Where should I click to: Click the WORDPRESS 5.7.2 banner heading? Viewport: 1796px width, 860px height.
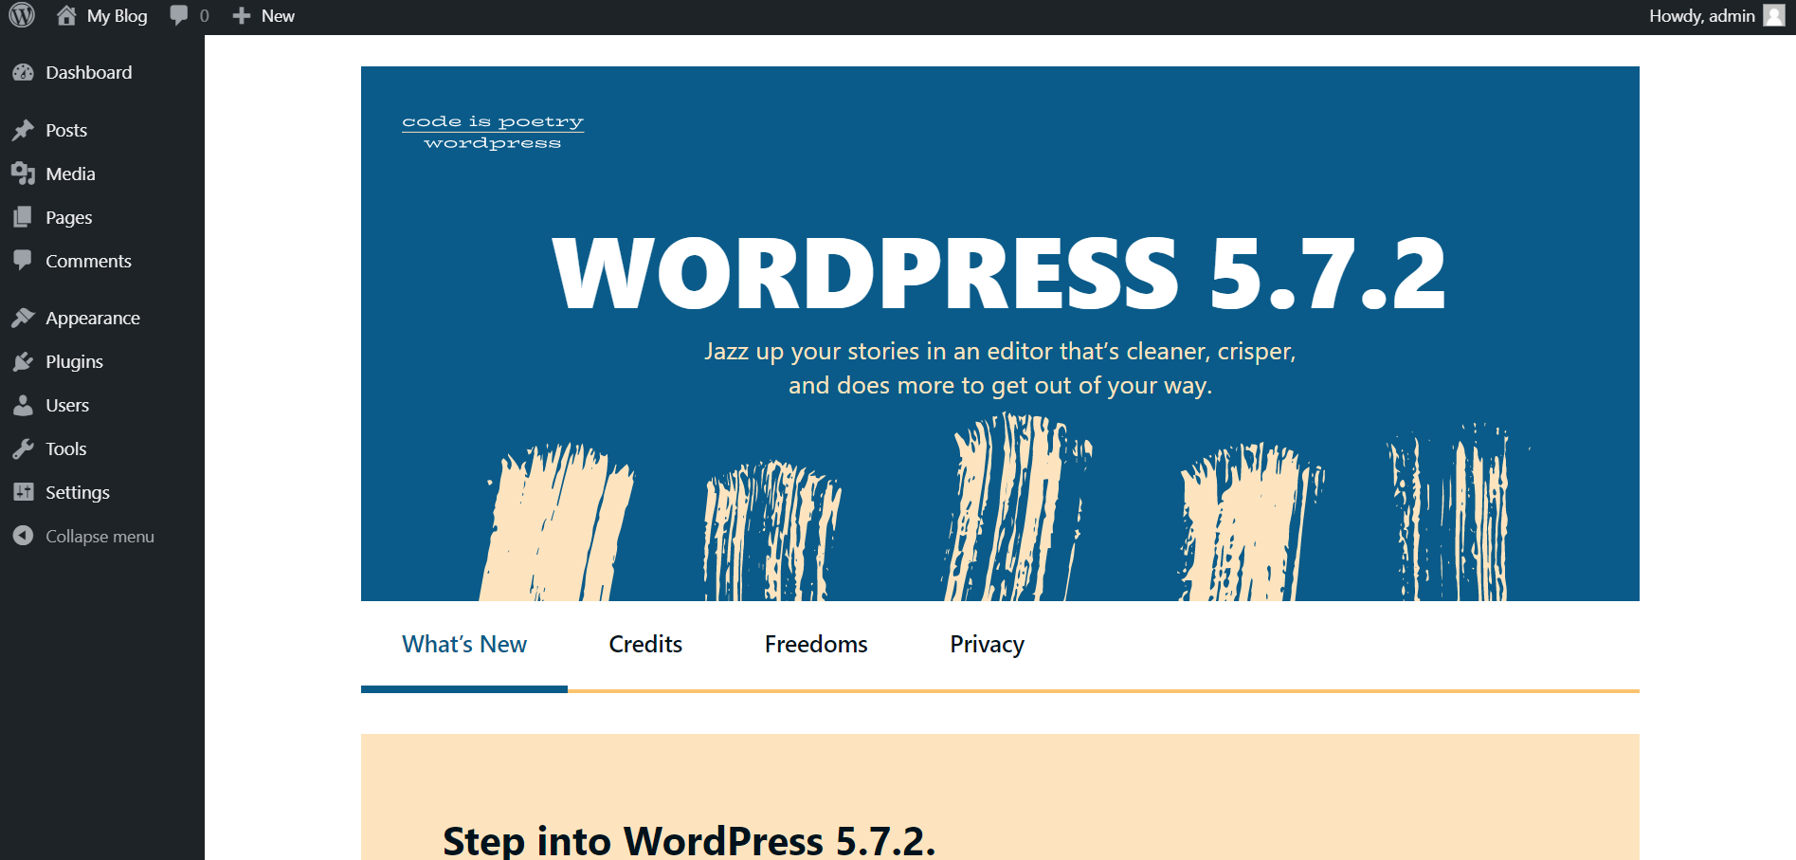(999, 274)
